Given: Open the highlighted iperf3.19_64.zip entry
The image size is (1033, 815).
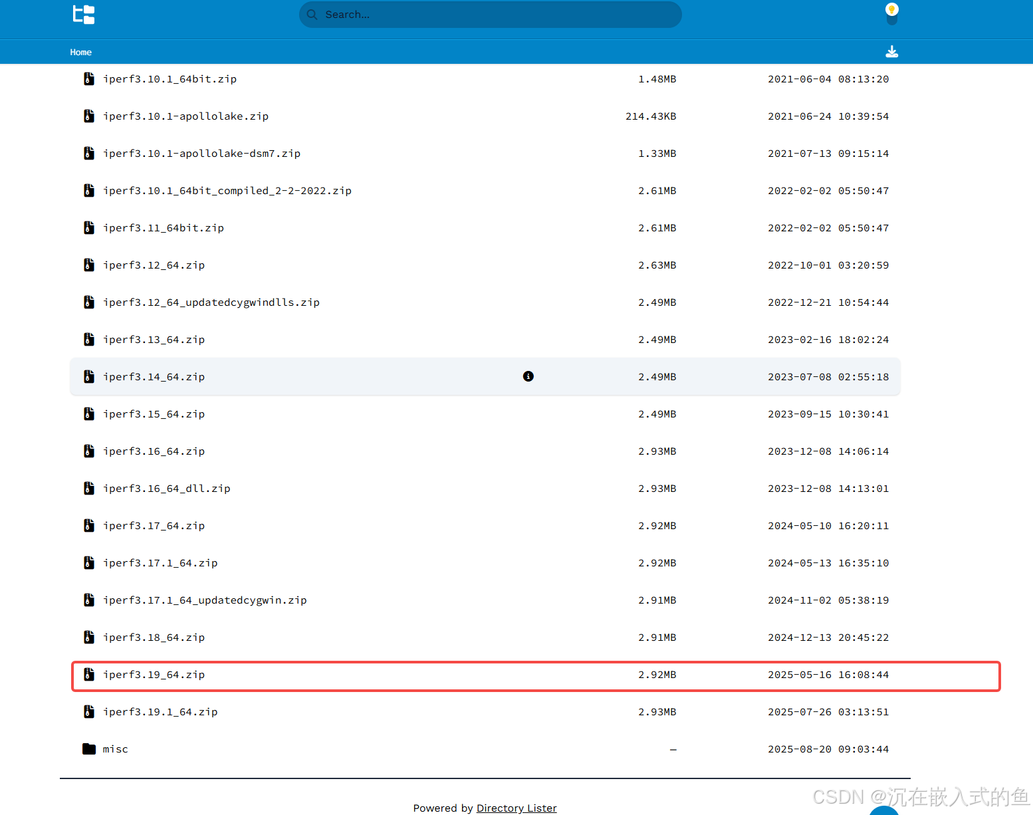Looking at the screenshot, I should 154,674.
